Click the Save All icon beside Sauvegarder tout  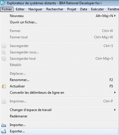tap(4, 59)
